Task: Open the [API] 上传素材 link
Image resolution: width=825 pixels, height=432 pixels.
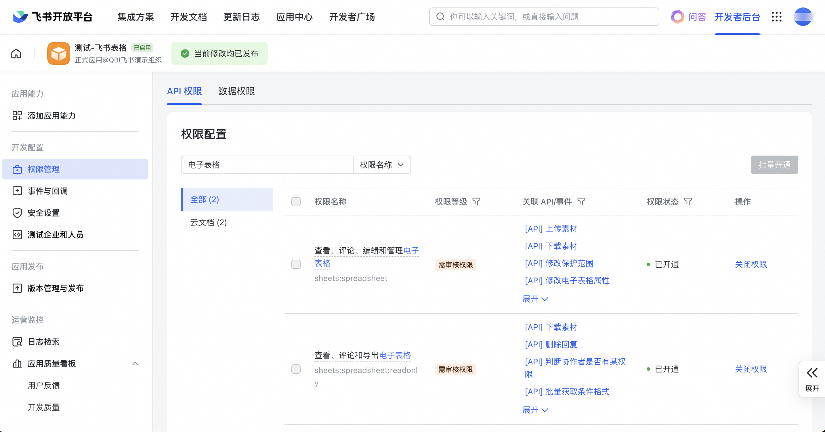Action: point(551,229)
